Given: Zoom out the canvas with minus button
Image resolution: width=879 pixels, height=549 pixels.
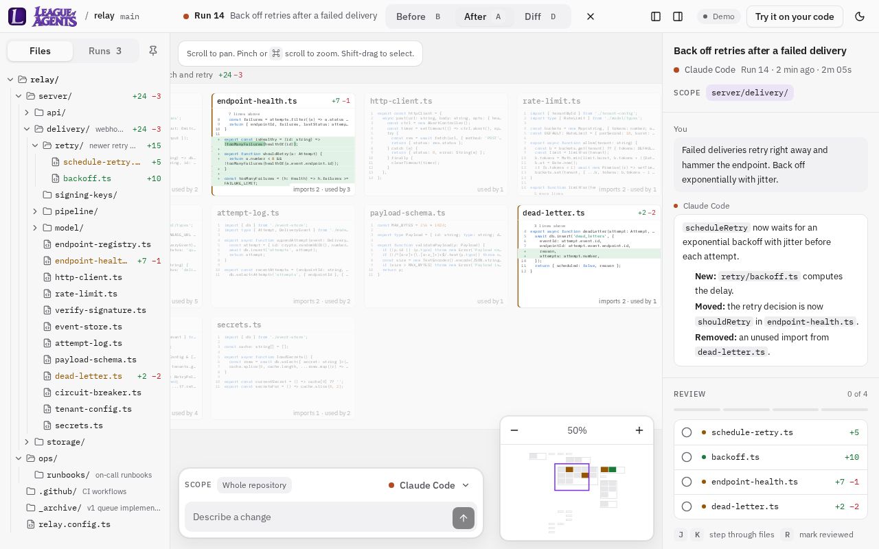Looking at the screenshot, I should 514,430.
